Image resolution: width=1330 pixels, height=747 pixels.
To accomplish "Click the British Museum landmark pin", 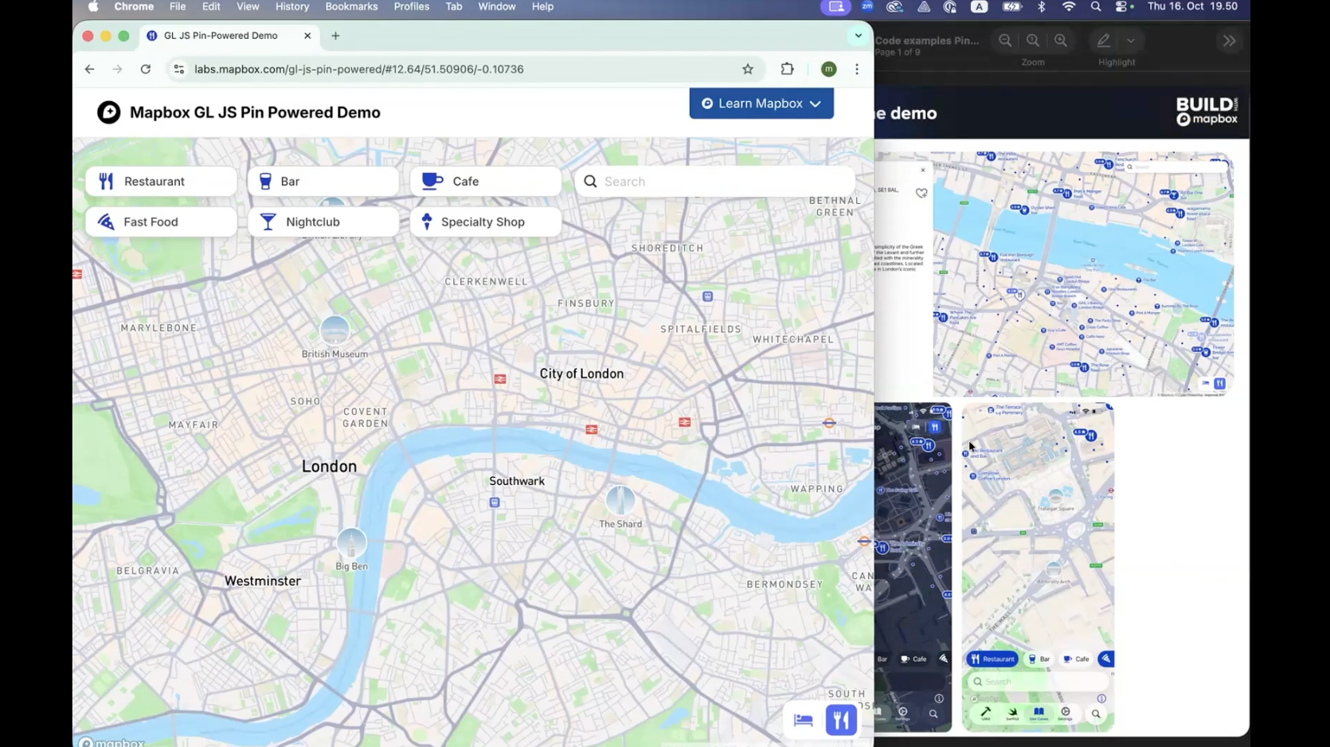I will click(334, 330).
